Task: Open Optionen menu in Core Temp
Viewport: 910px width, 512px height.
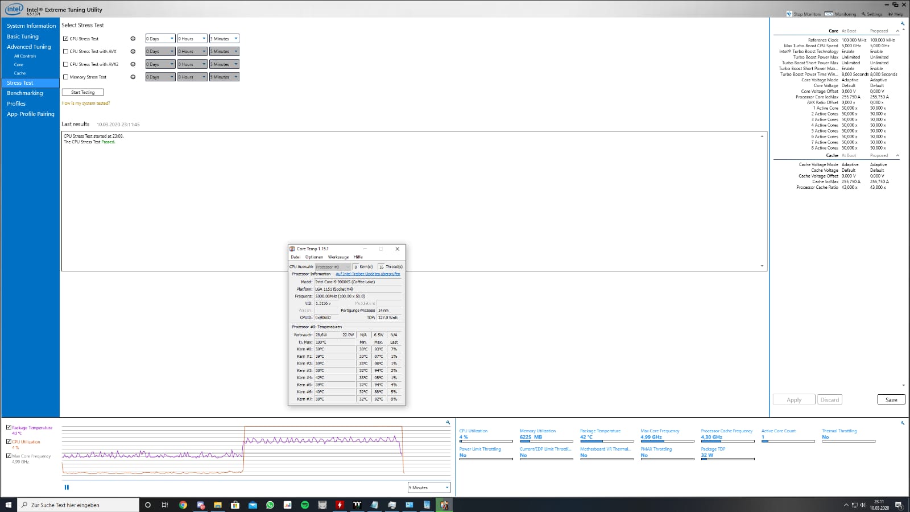Action: point(314,257)
